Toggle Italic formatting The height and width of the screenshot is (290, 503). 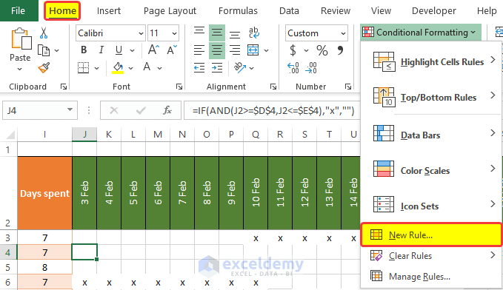[101, 50]
